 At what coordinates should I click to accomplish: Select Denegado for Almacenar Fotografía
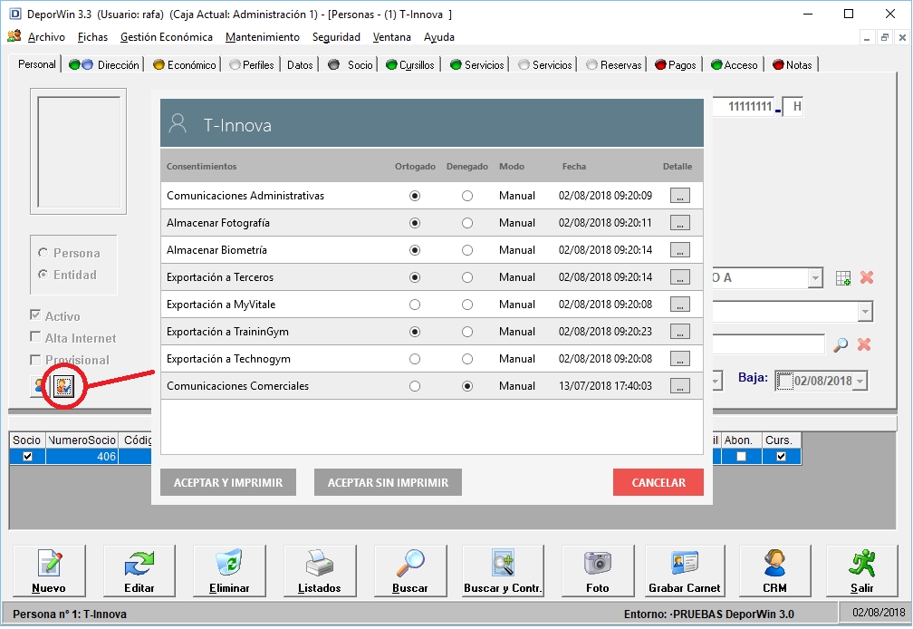(467, 223)
